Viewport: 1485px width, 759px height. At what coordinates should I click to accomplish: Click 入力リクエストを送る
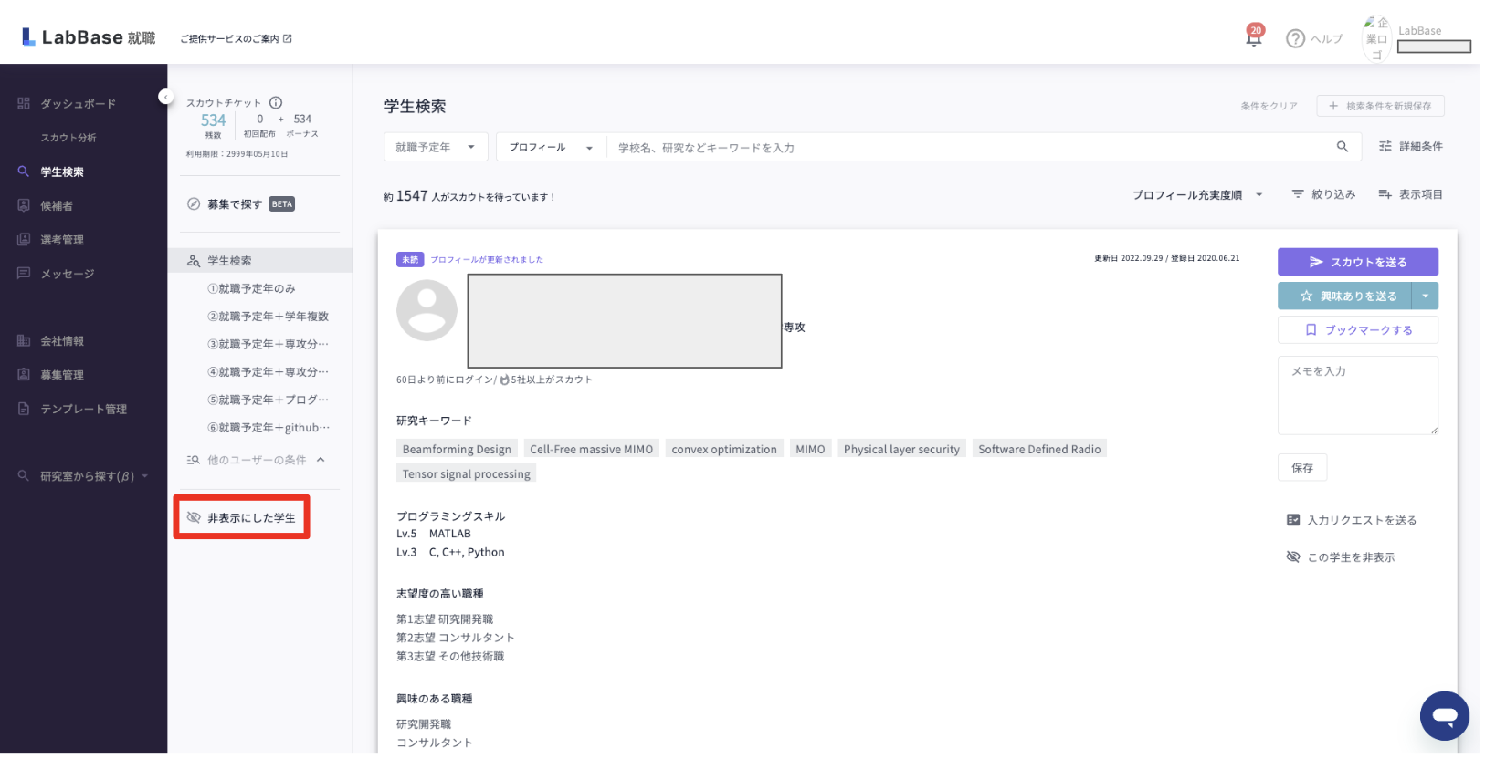click(1352, 520)
